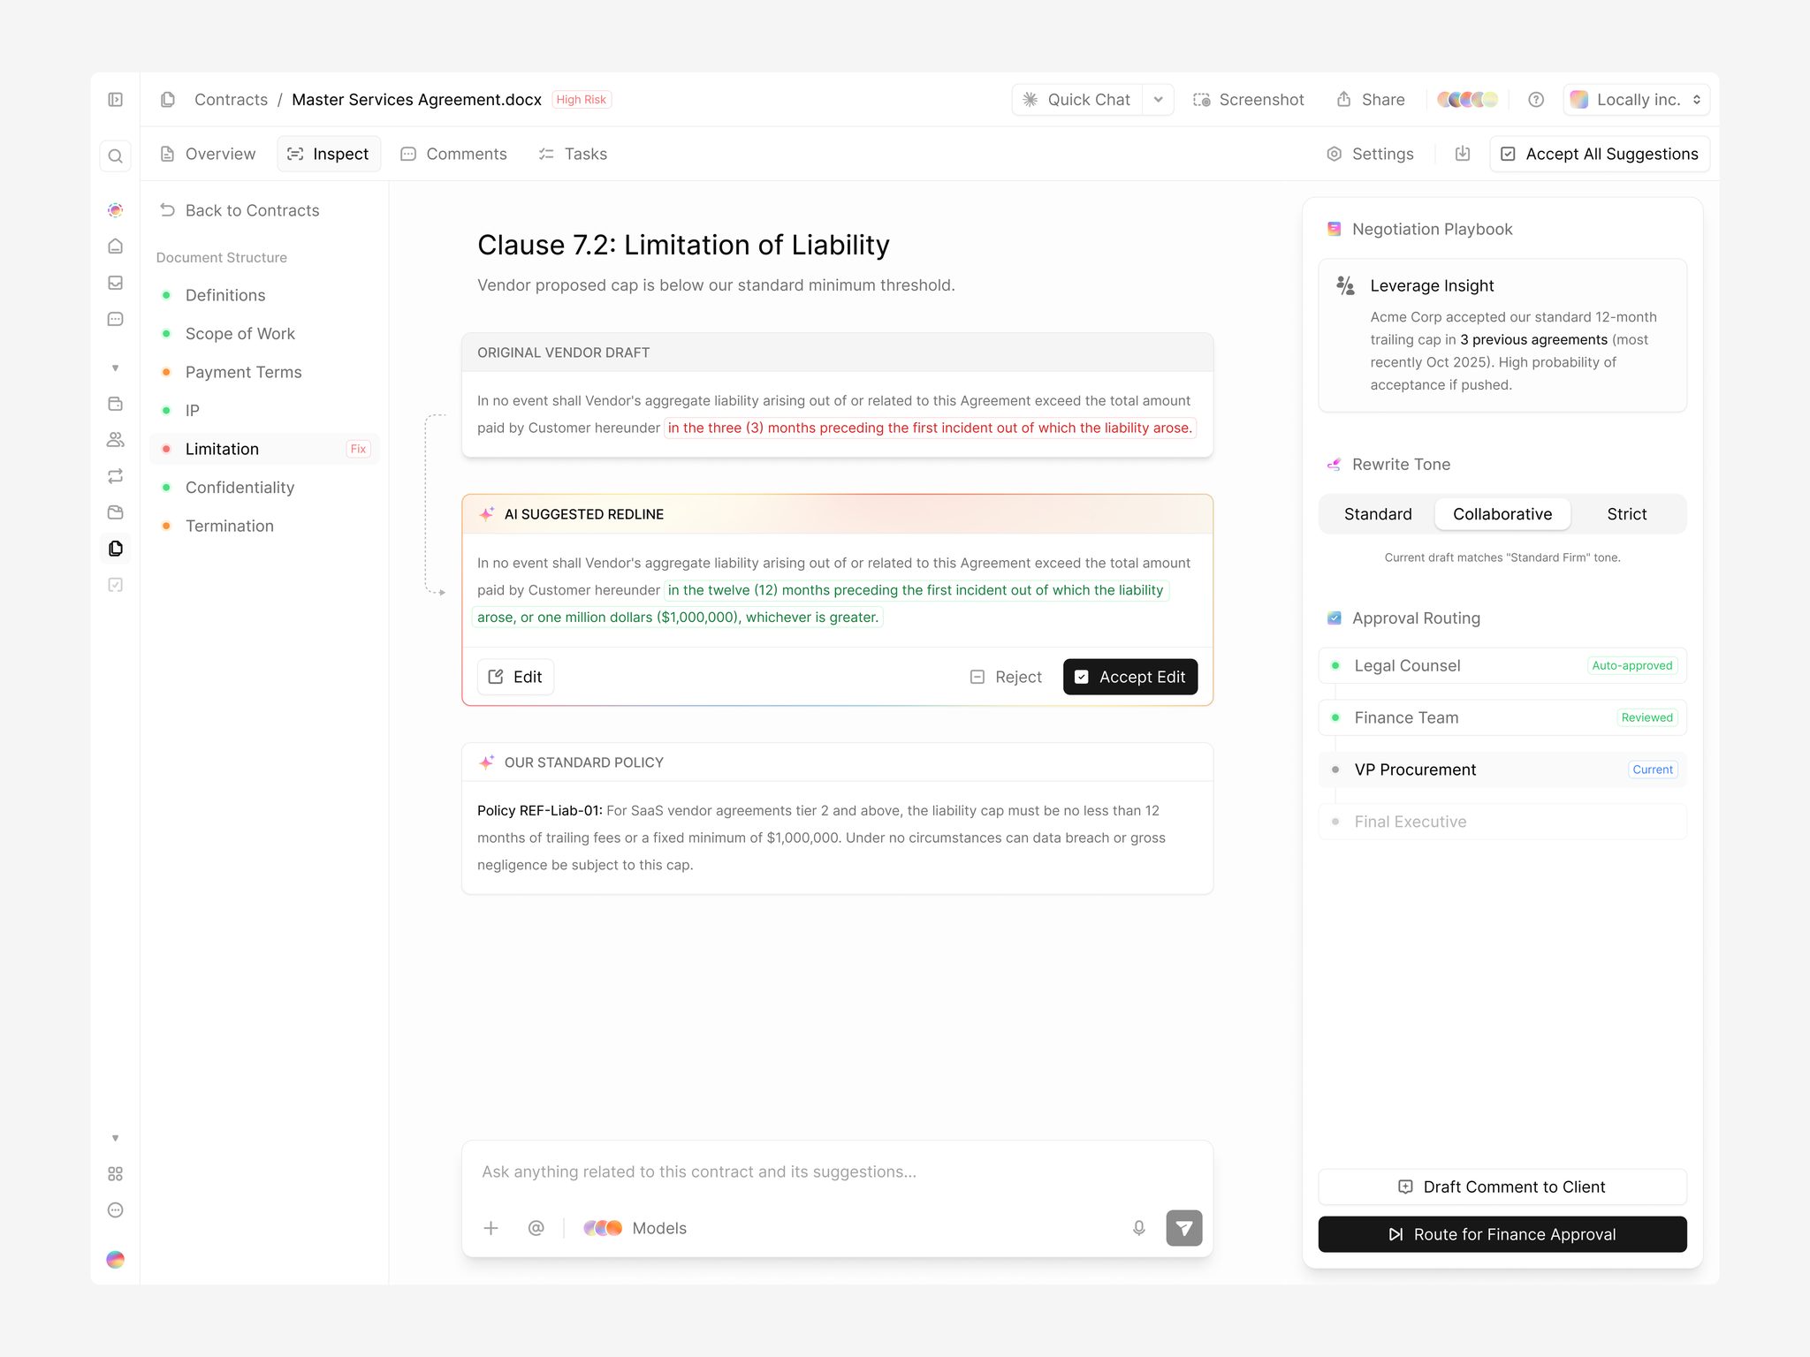This screenshot has width=1810, height=1357.
Task: Click the help question mark icon
Action: 1536,100
